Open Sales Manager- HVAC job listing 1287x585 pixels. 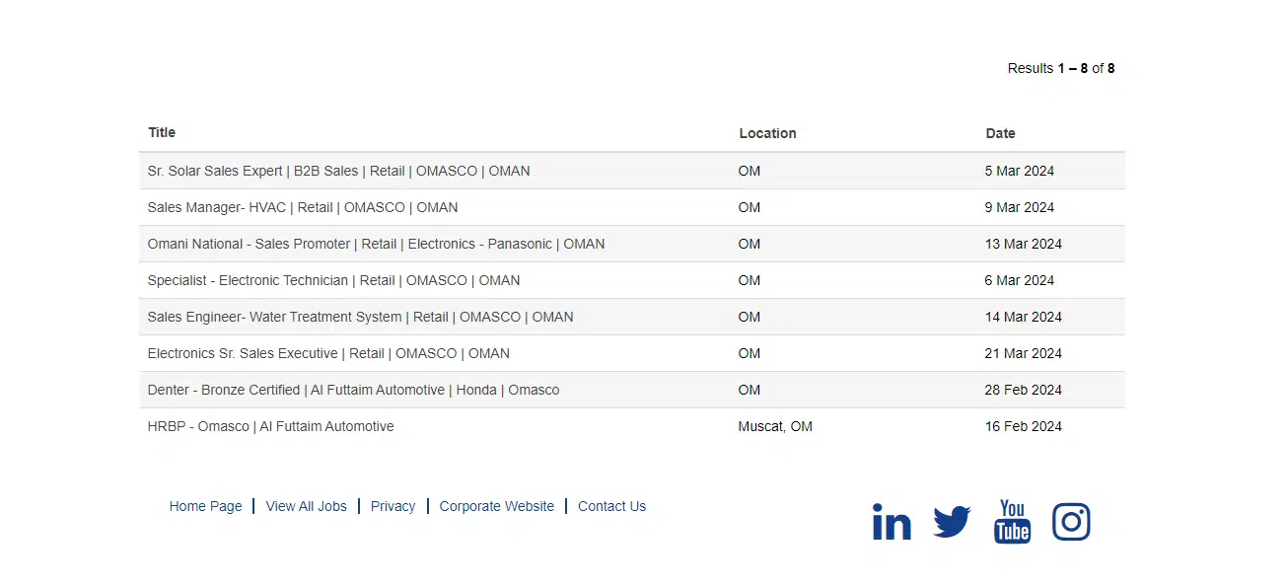(303, 207)
